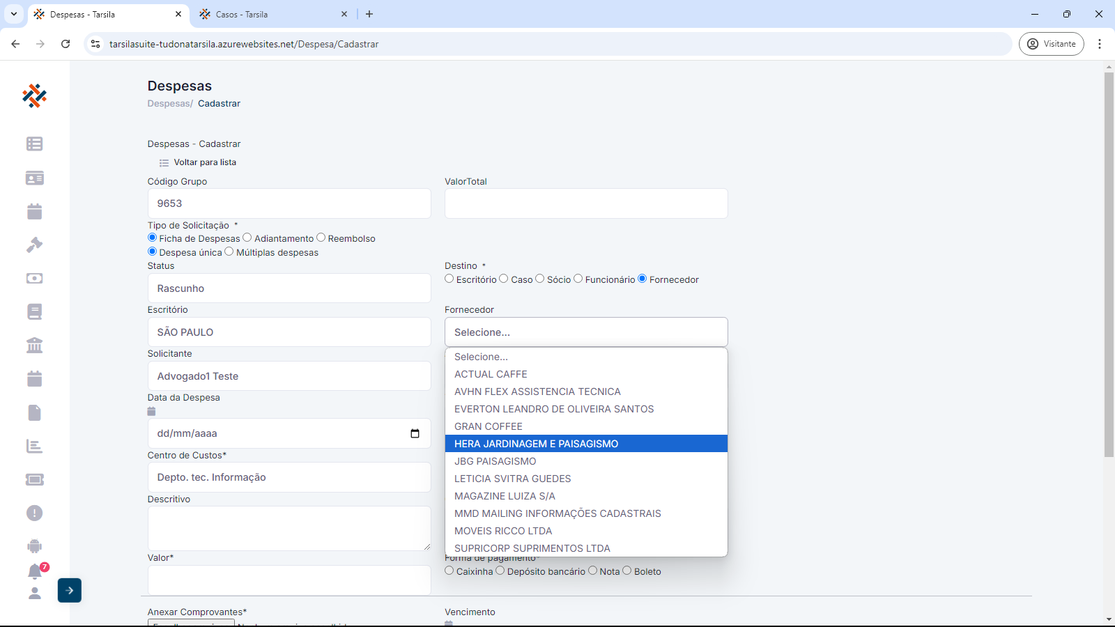The height and width of the screenshot is (627, 1115).
Task: Pick MAGAZINE LUIZA S/A from the dropdown
Action: (x=505, y=496)
